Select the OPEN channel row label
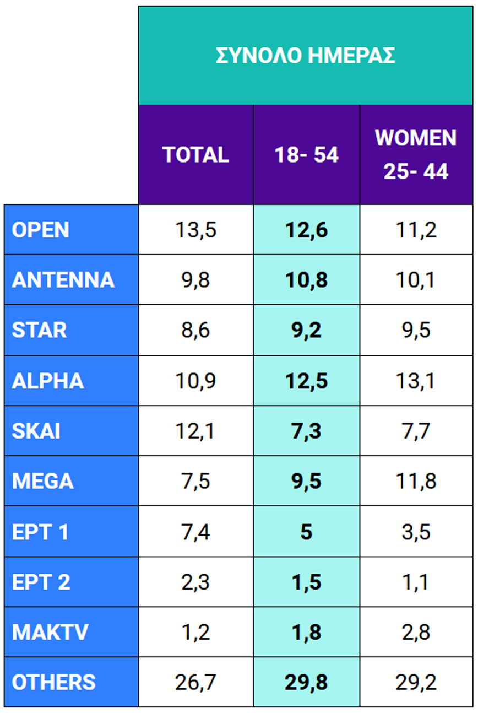The image size is (478, 713). point(40,230)
